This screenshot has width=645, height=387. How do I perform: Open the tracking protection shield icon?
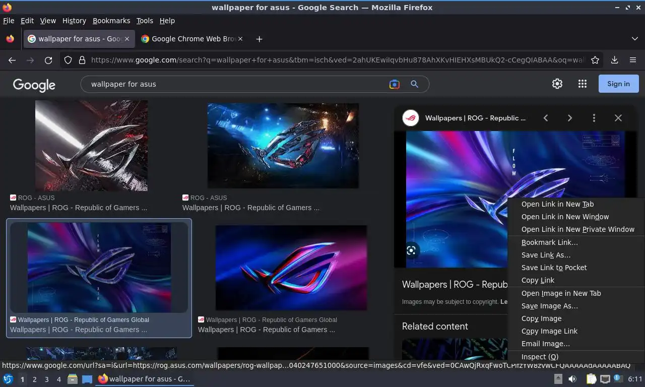[68, 60]
